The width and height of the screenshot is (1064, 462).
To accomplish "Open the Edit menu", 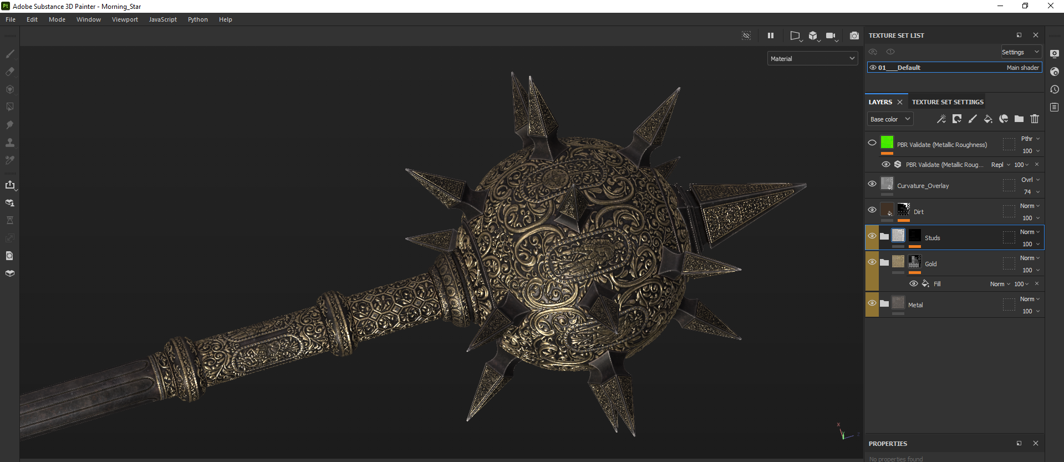I will click(32, 19).
